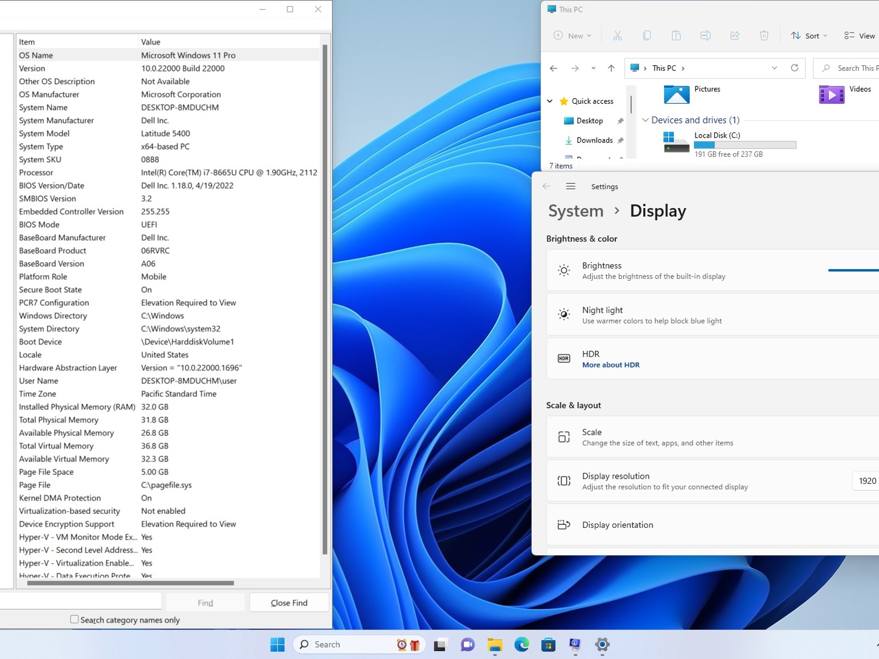Open Microsoft Edge from the taskbar
The height and width of the screenshot is (659, 879).
click(x=523, y=644)
